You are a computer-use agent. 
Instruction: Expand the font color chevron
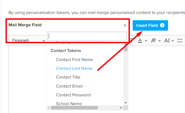[x=146, y=41]
